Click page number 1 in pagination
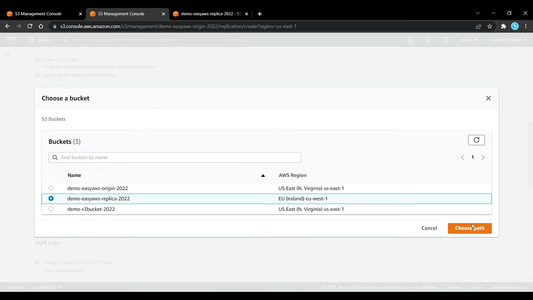533x300 pixels. click(x=472, y=157)
